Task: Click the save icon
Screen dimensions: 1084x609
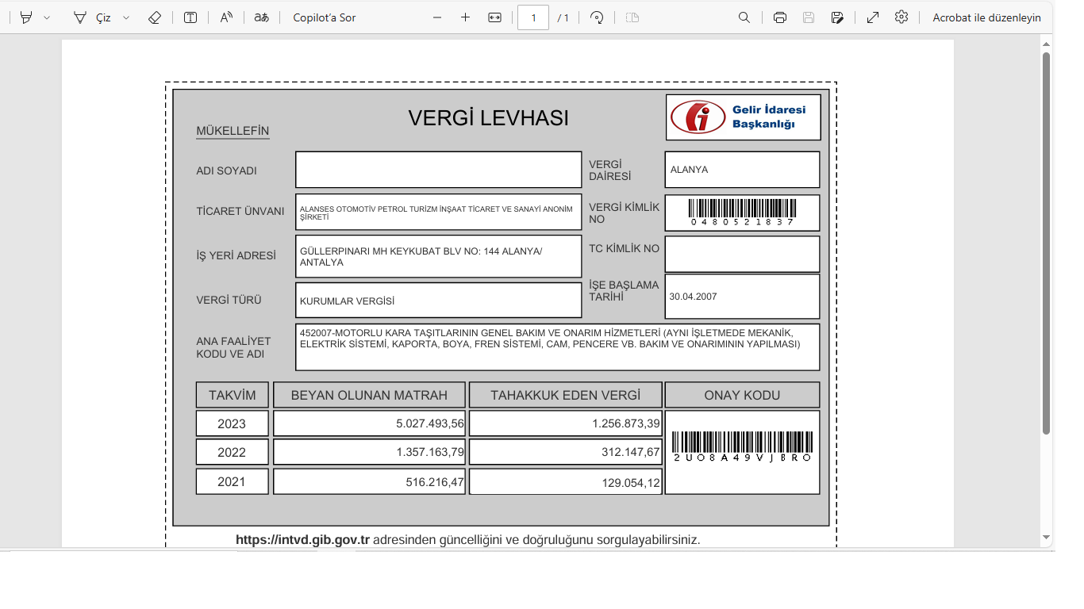Action: coord(809,17)
